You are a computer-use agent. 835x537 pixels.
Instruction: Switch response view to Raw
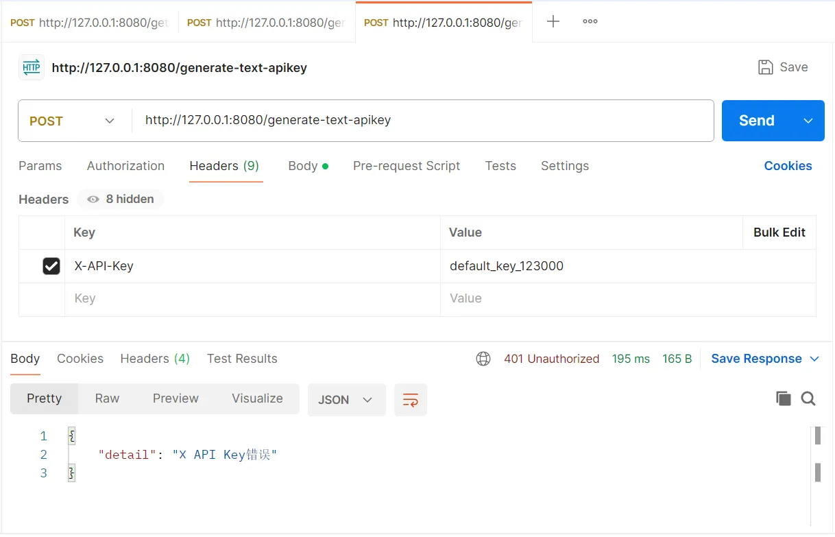click(x=107, y=398)
